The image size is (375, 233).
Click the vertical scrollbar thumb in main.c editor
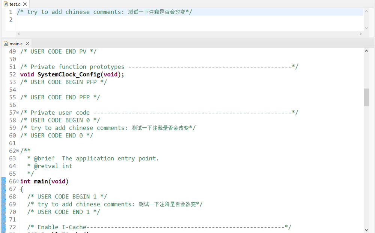(x=367, y=97)
